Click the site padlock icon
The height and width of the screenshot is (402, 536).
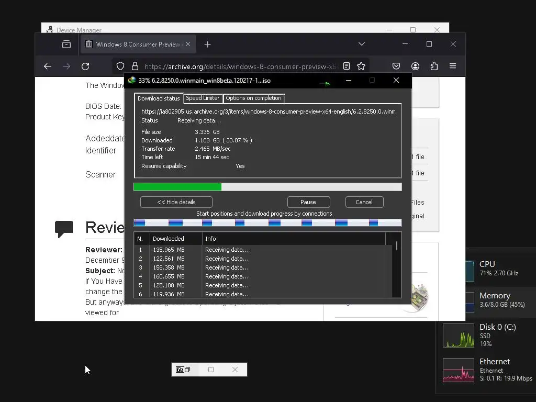135,66
